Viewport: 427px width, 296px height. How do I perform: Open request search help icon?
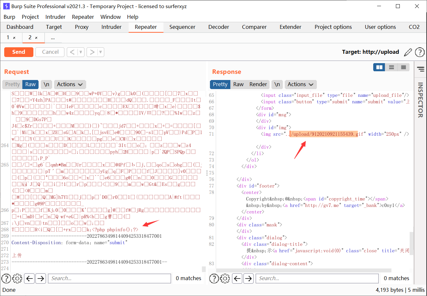pyautogui.click(x=6, y=278)
